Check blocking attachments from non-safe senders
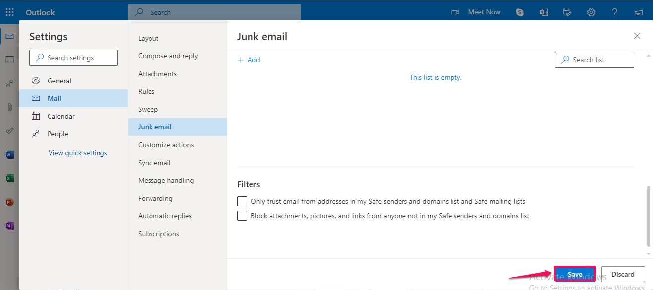This screenshot has width=653, height=290. 242,215
